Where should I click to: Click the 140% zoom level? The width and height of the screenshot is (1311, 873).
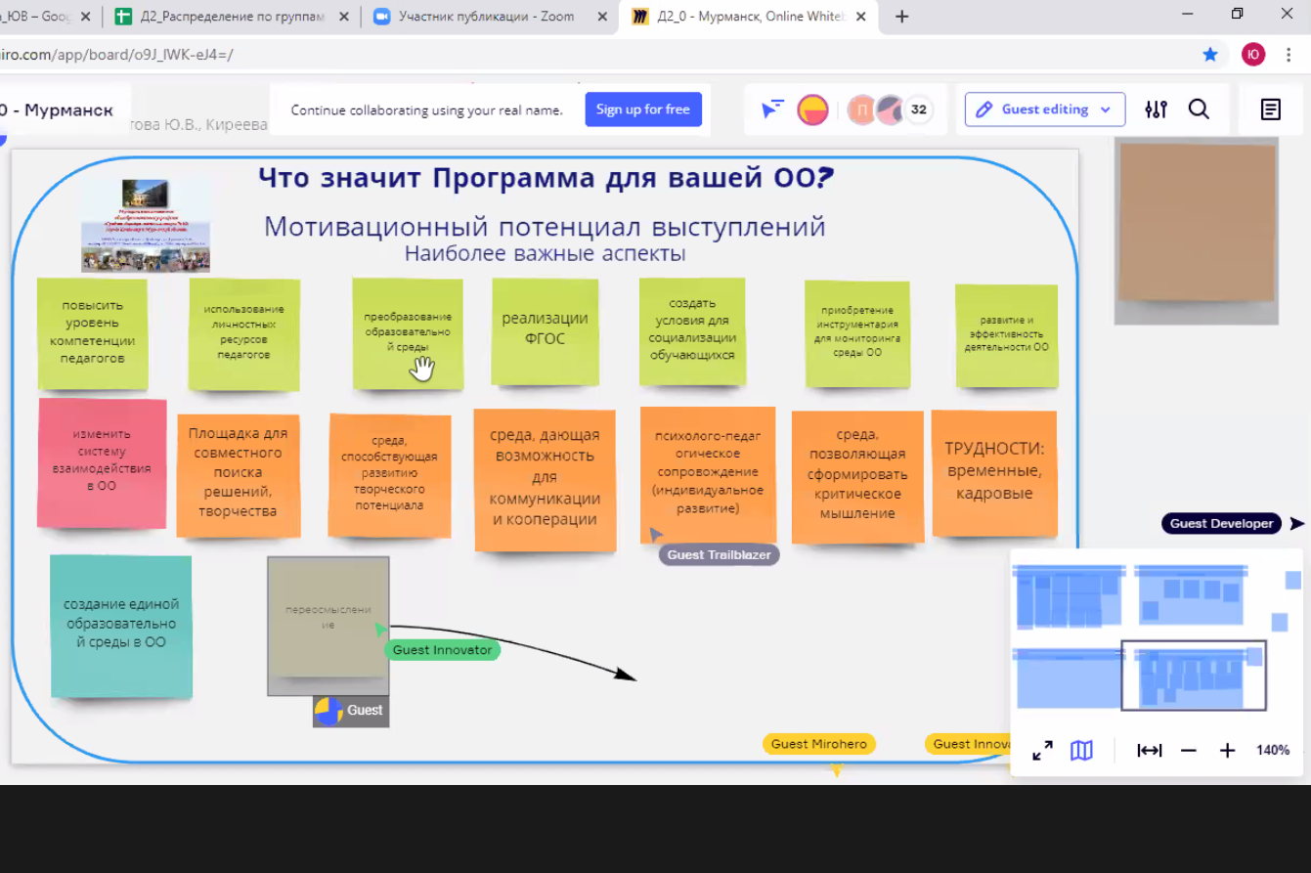[x=1272, y=751]
